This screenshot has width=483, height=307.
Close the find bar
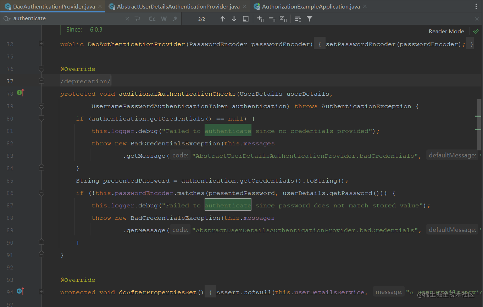click(477, 19)
